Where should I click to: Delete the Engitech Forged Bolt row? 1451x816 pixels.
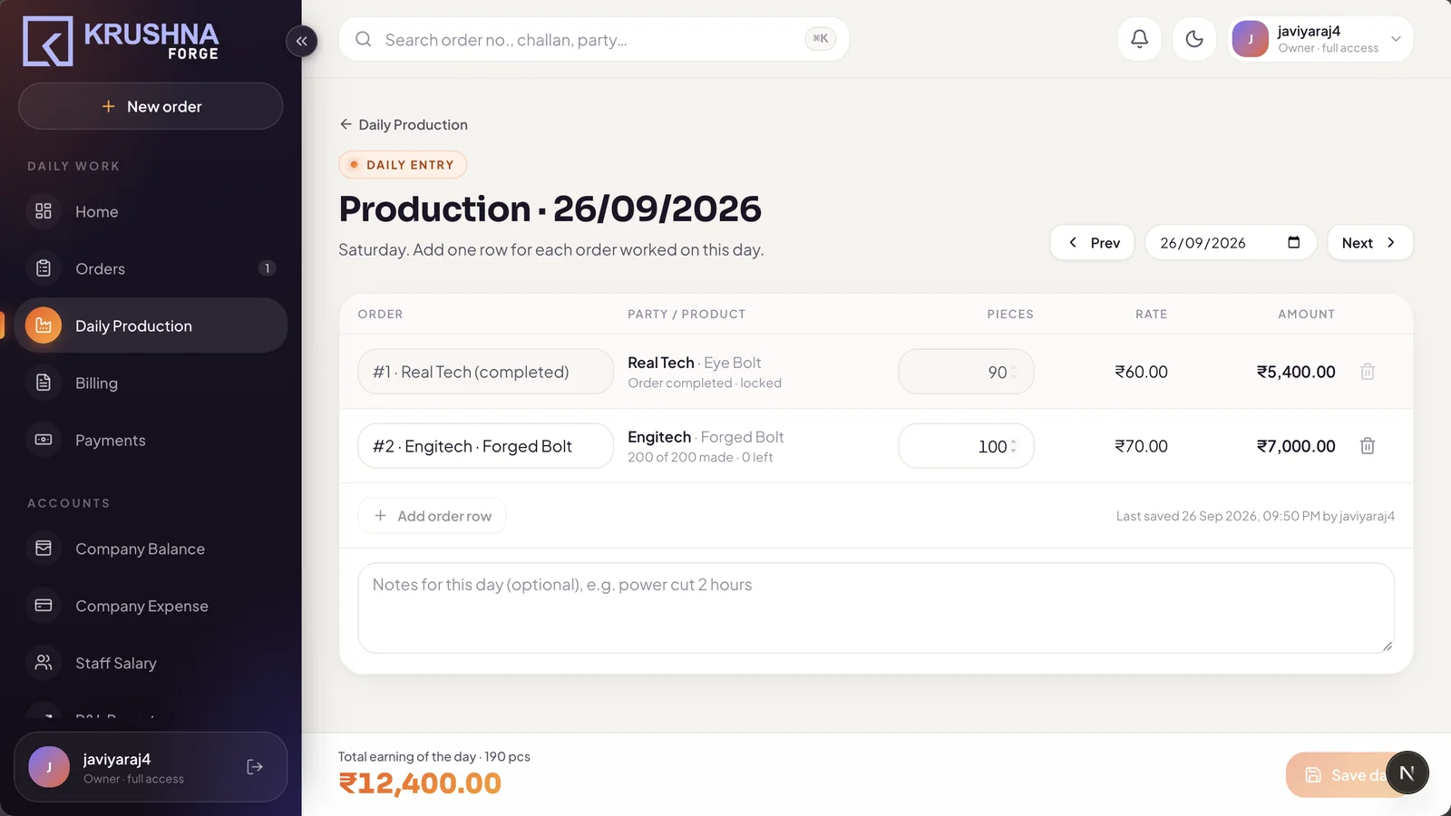pos(1368,446)
